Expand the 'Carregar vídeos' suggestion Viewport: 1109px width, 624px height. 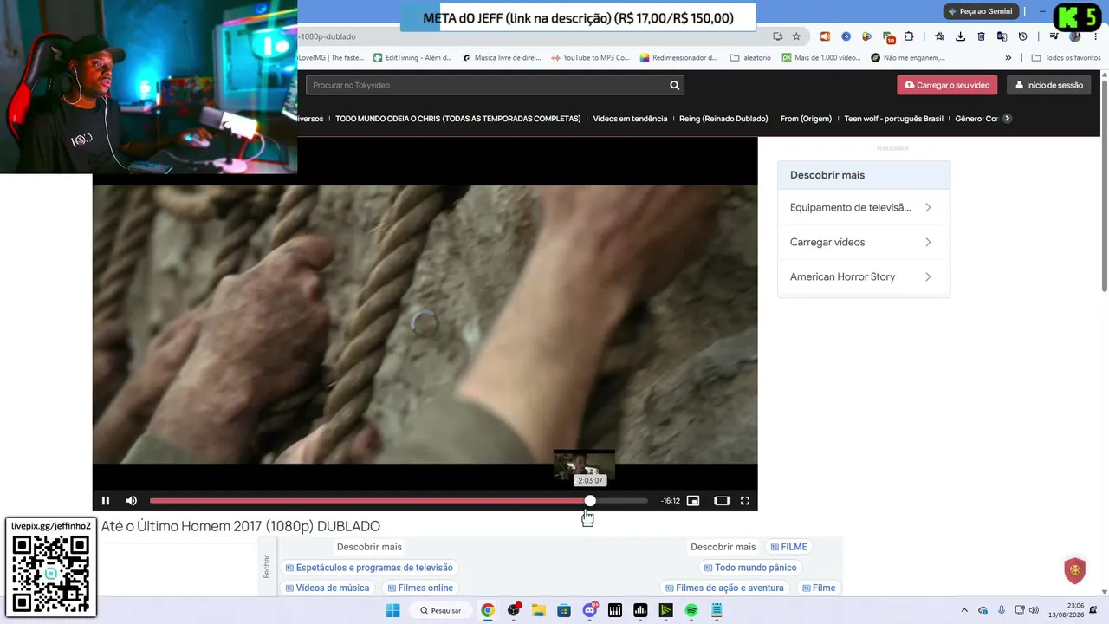863,243
